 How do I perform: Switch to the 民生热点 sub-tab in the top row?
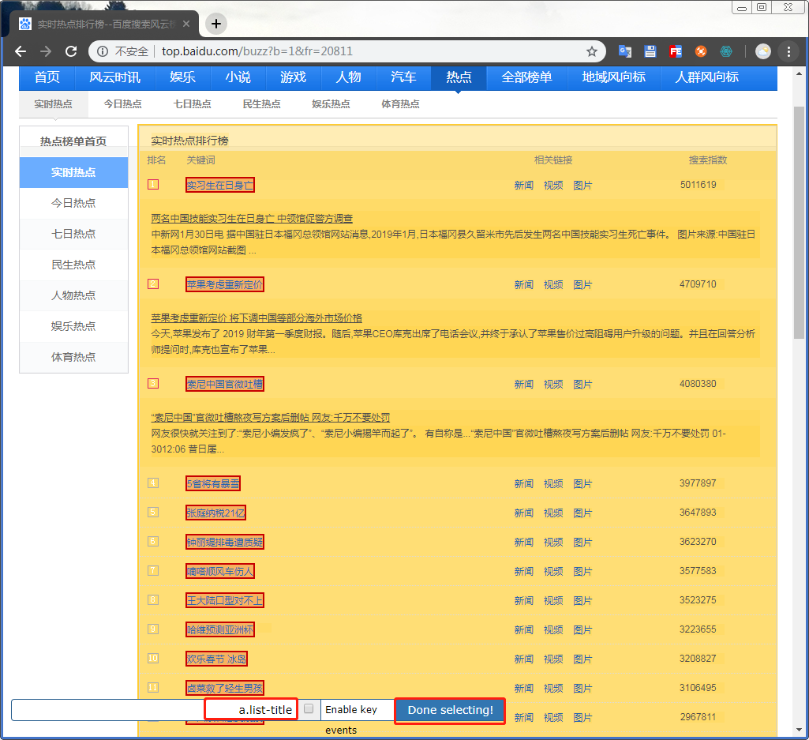pyautogui.click(x=261, y=103)
